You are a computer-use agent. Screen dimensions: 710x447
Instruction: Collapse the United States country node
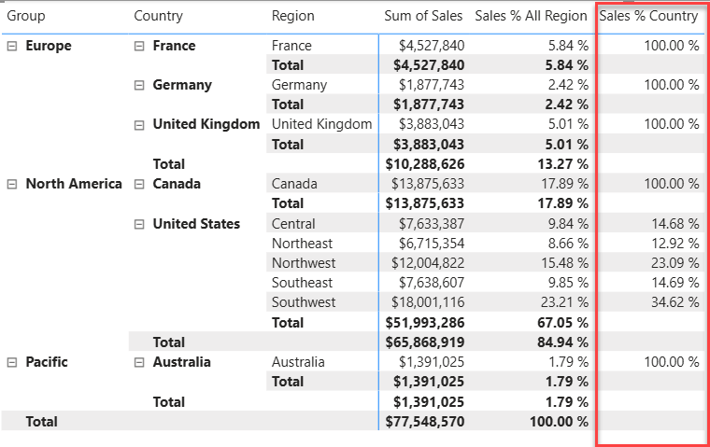[139, 224]
